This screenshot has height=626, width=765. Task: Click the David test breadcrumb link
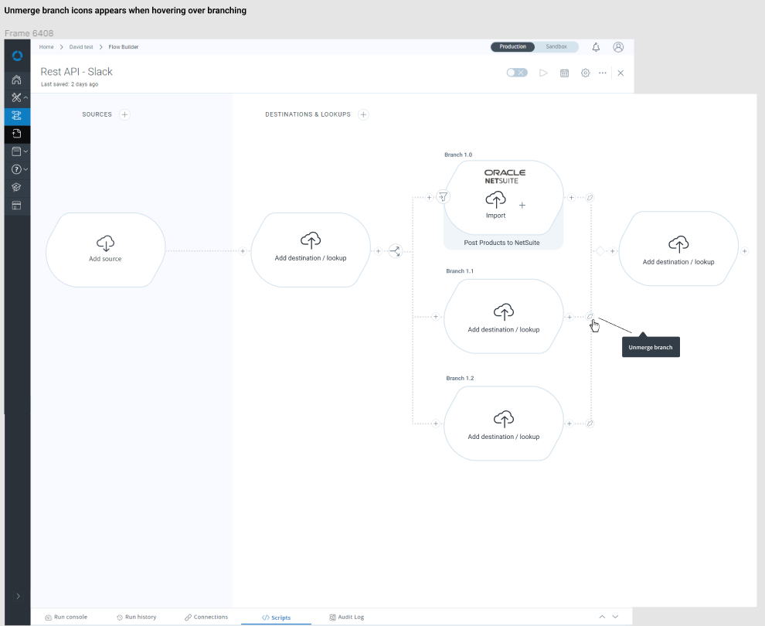click(x=81, y=47)
